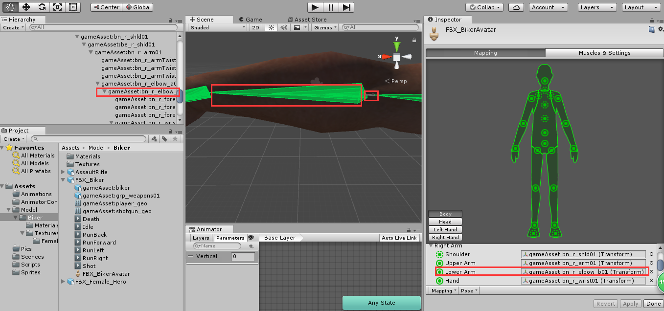This screenshot has width=664, height=311.
Task: Click the add parameter plus icon in Animator
Action: tap(251, 246)
